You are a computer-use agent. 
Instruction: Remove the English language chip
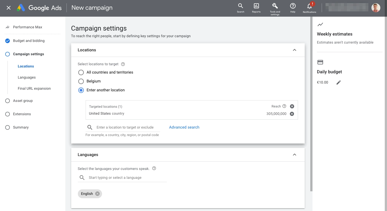pos(97,194)
